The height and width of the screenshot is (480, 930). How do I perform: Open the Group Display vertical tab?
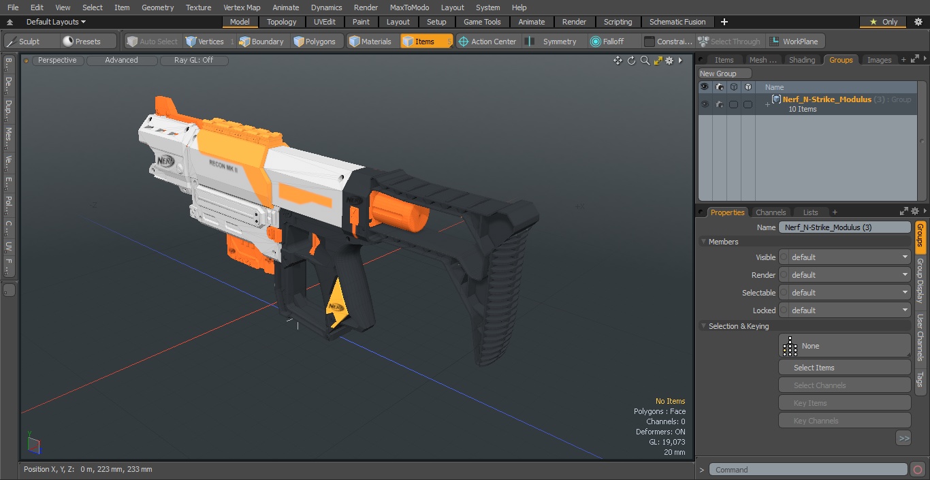(920, 280)
